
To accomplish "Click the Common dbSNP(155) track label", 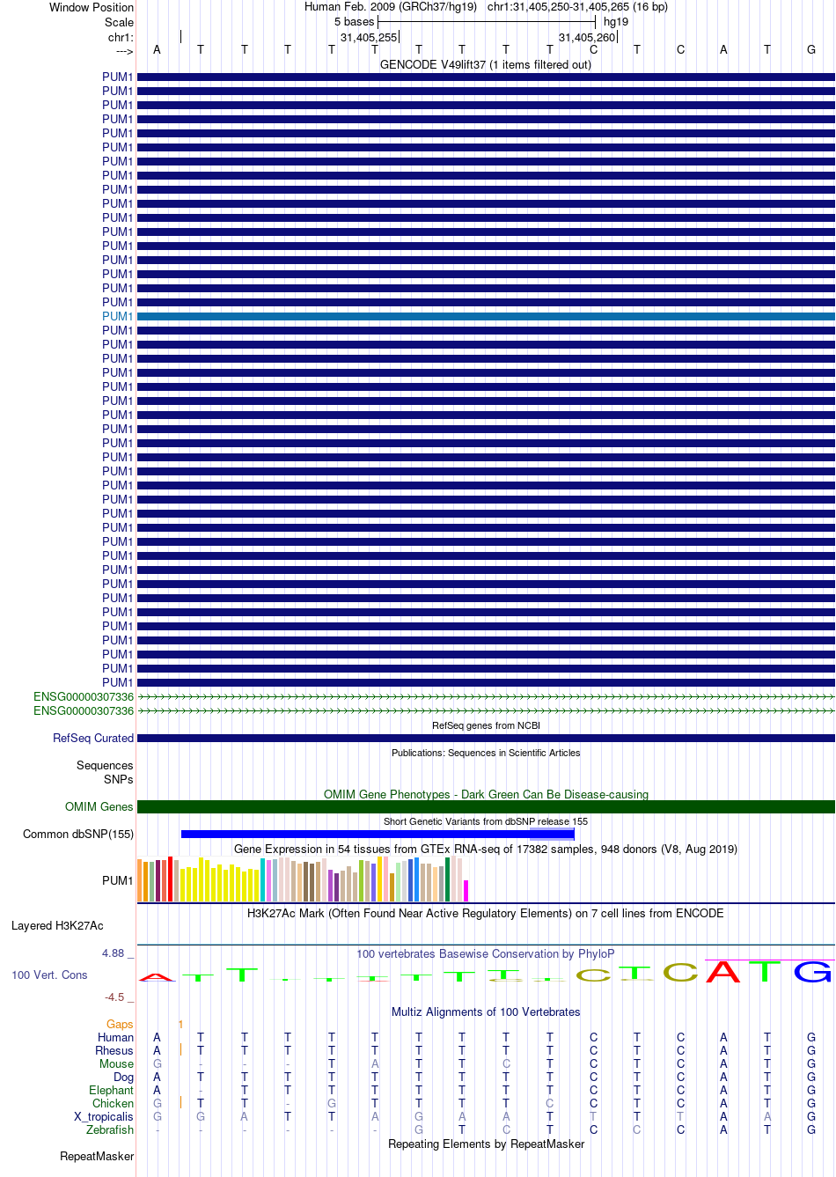I will click(78, 834).
